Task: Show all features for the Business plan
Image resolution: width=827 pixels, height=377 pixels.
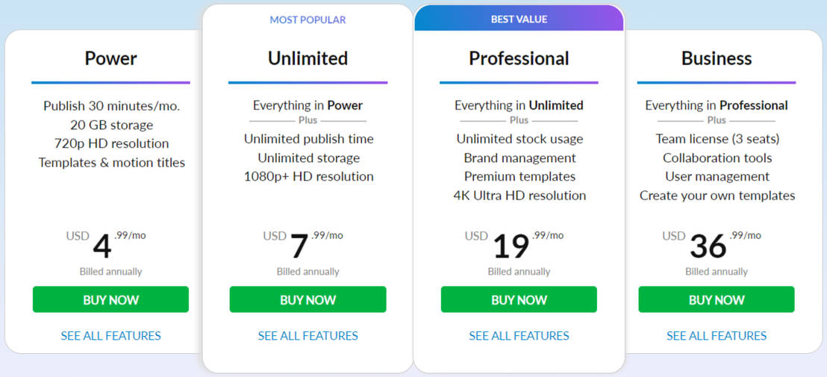Action: [716, 336]
